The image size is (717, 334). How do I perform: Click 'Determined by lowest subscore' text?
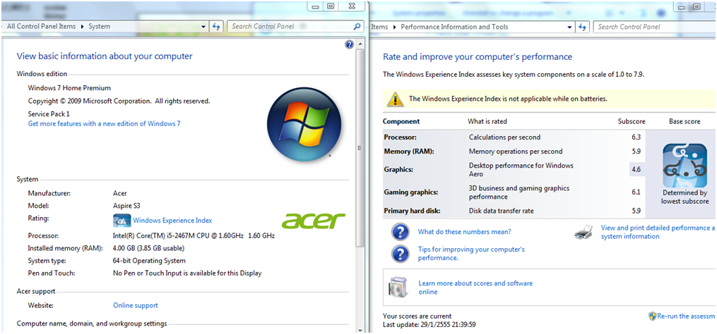click(x=685, y=197)
